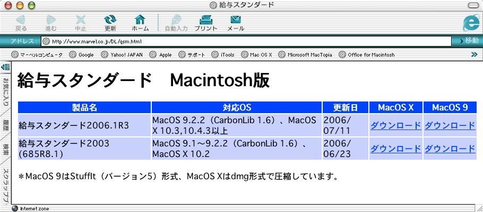Screen dimensions: 483x212
Task: Download 給与スタンダード2006.1R3 for MacOS 9
Action: tap(450, 125)
